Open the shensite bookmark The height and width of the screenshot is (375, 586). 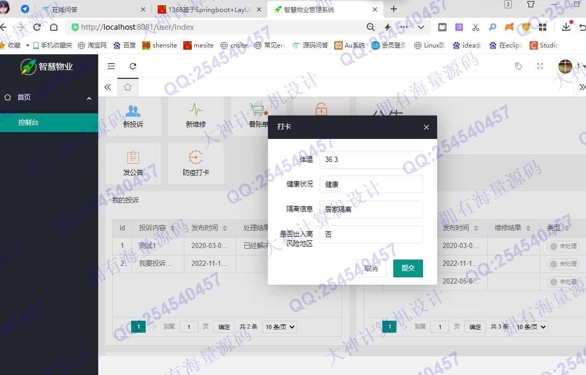160,45
